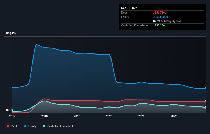Click the US$0 y-axis label

9,110
